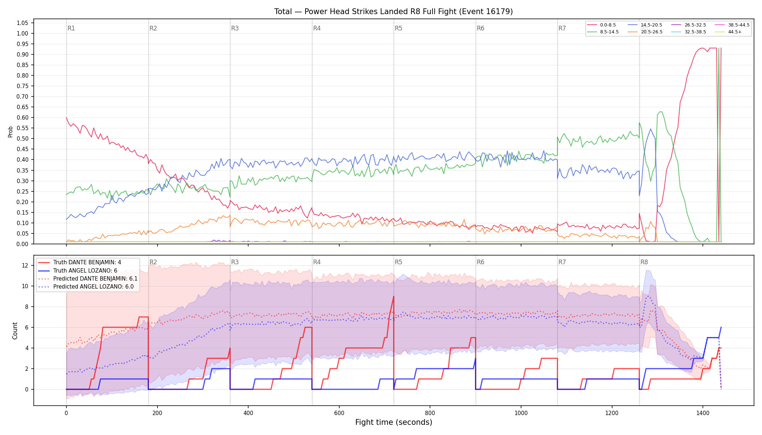Click the 2 tick on Count axis

26,369
